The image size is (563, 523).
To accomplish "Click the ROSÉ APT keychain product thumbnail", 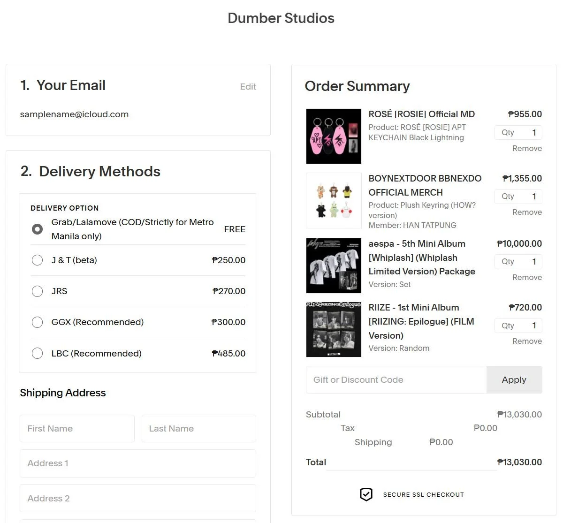I will 334,136.
